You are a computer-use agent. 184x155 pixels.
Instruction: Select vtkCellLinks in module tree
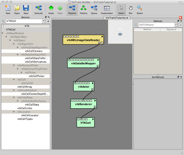pyautogui.click(x=25, y=108)
